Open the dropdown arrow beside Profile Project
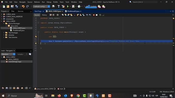The width and height of the screenshot is (175, 98). click(82, 7)
